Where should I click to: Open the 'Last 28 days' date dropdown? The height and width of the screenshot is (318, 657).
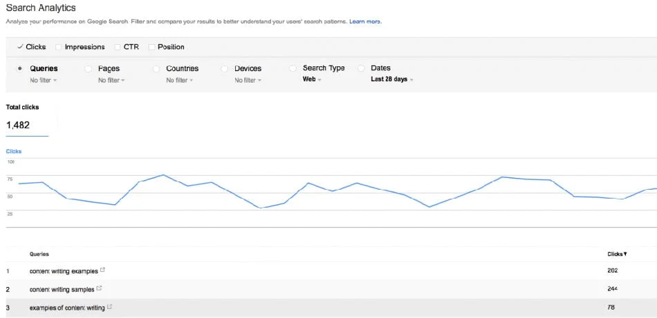pos(392,79)
